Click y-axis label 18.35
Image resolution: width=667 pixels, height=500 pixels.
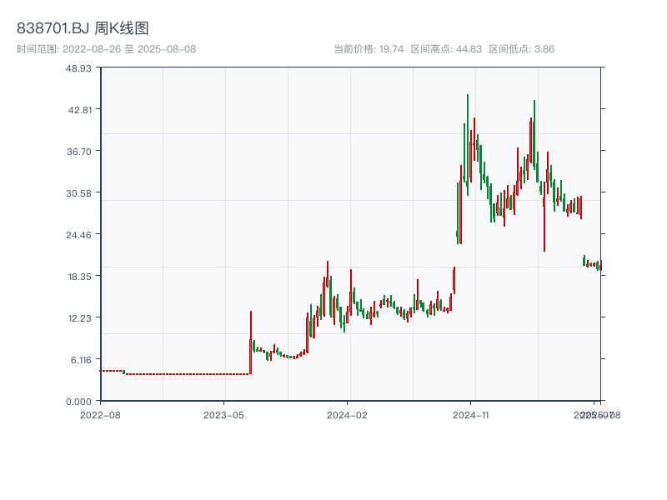79,277
